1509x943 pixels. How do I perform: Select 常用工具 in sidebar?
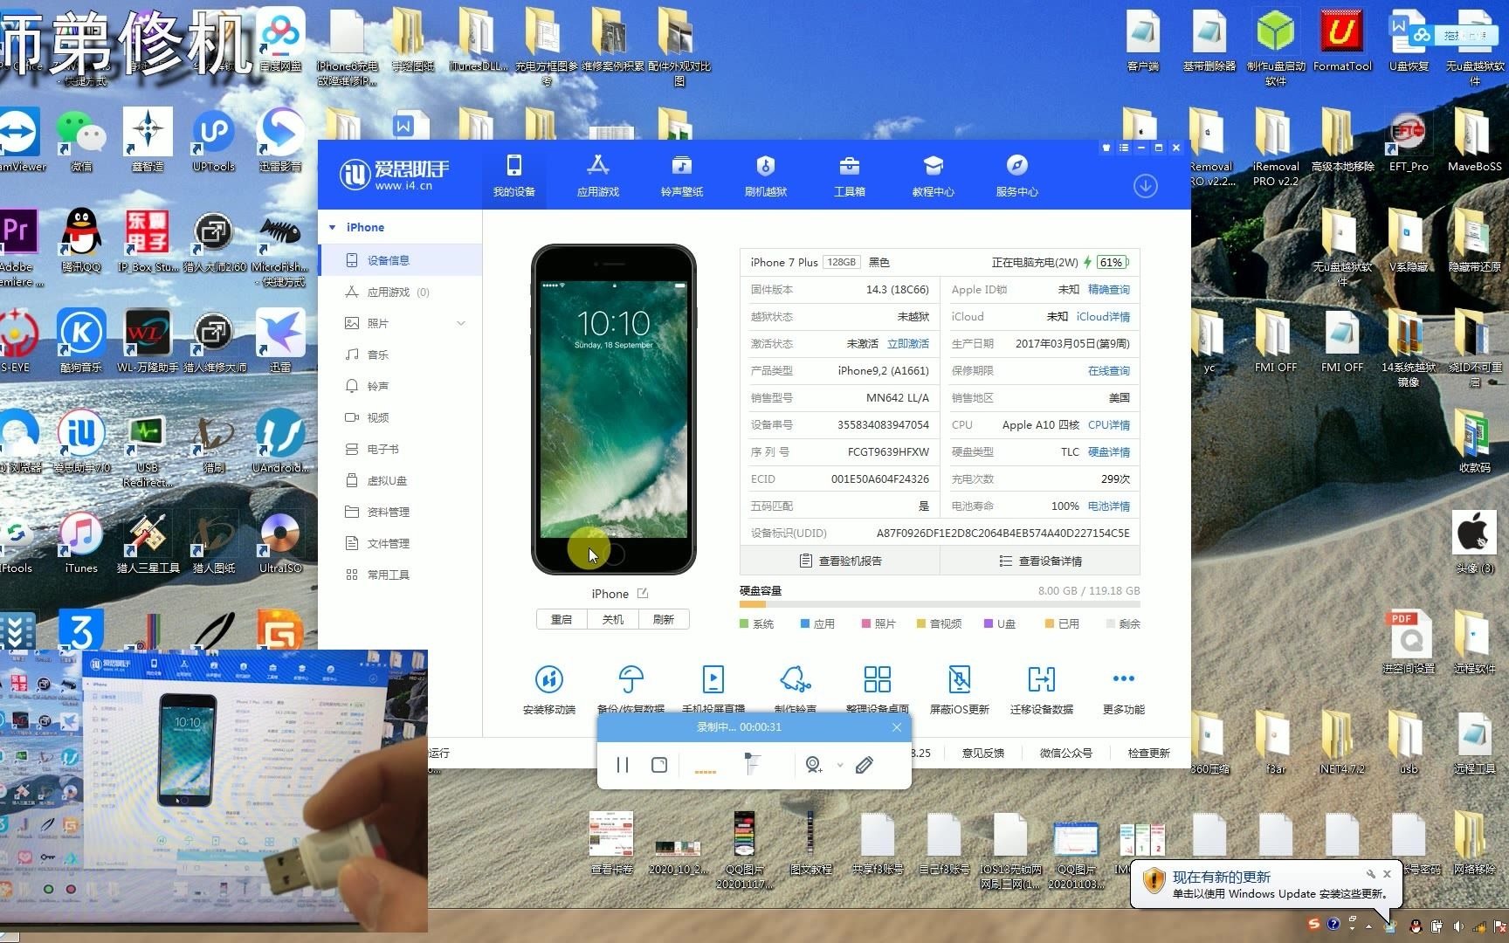pos(400,575)
